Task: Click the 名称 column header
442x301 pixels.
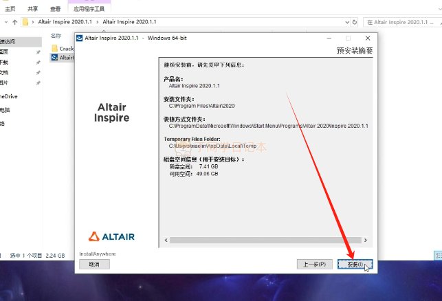Action: click(x=56, y=36)
